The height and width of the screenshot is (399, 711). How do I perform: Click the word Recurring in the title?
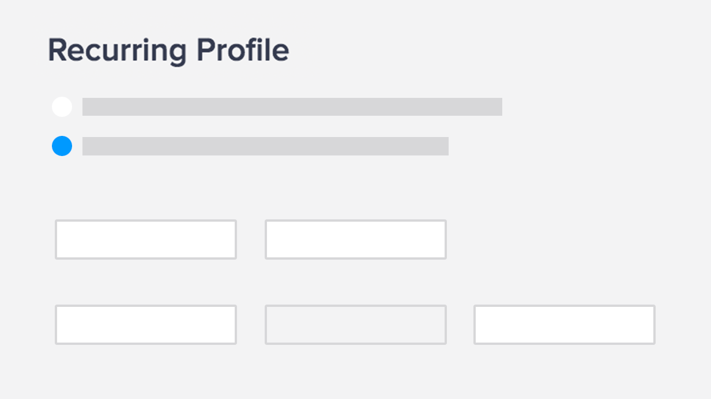[117, 51]
